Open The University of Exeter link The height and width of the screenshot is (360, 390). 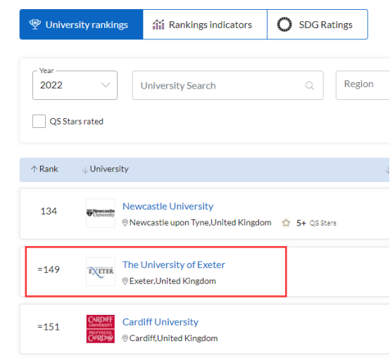174,264
